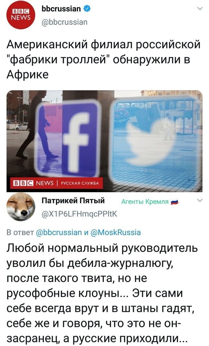
Task: Open the @X1P6LFHmqcPPltK handle
Action: (79, 214)
